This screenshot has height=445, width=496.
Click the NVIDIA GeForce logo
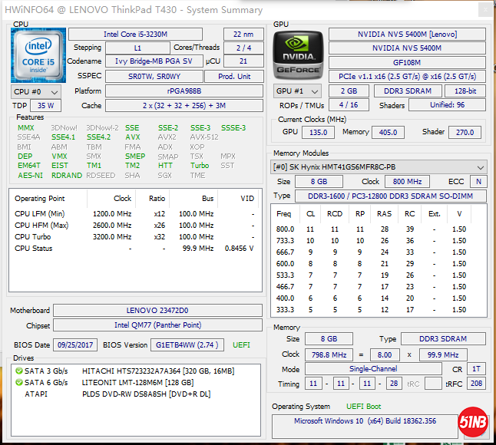tap(298, 54)
